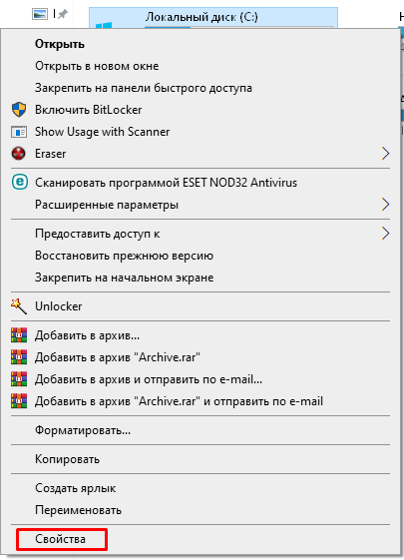404x560 pixels.
Task: Click the BitLocker shield icon
Action: coord(19,110)
